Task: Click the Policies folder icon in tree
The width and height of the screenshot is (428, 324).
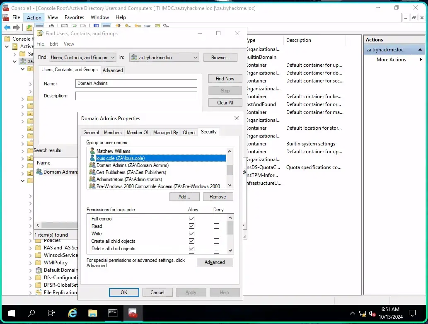Action: [38, 240]
